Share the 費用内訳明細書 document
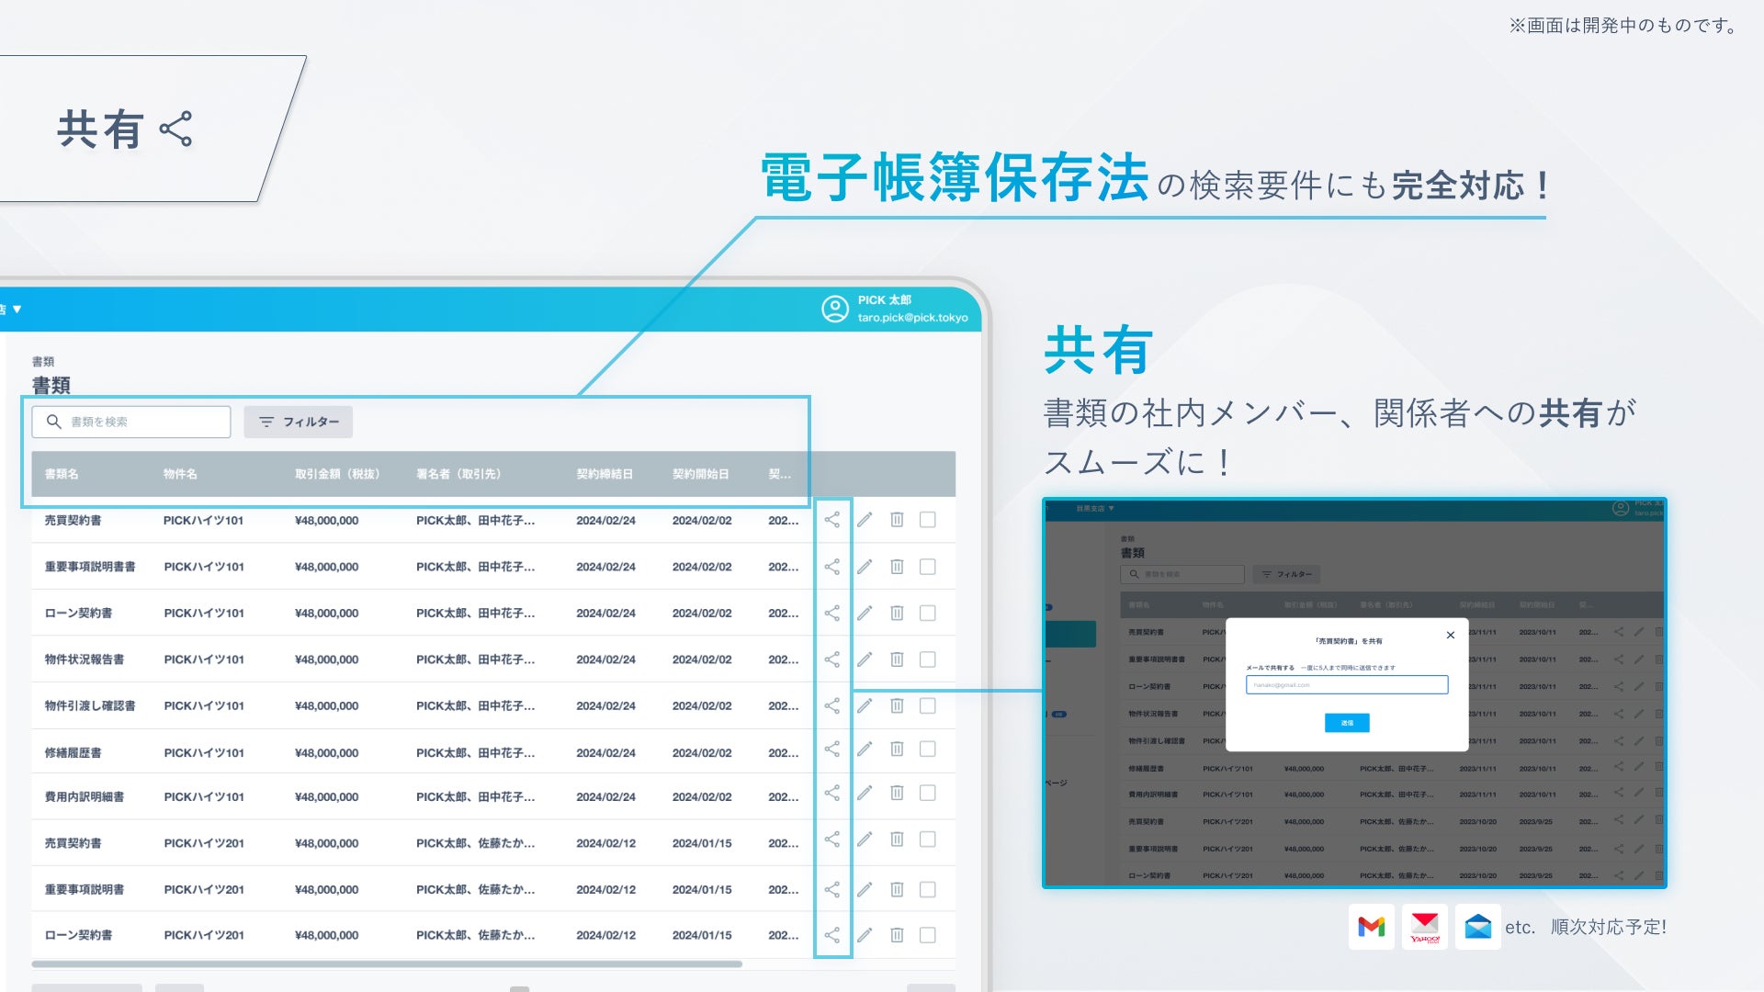 [831, 793]
